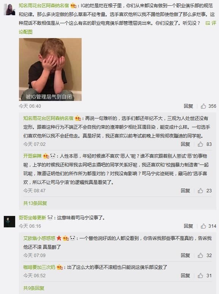Image resolution: width=219 pixels, height=294 pixels.
Task: Open 知名雨花台区阿森纳名宿's profile avatar
Action: tap(9, 10)
